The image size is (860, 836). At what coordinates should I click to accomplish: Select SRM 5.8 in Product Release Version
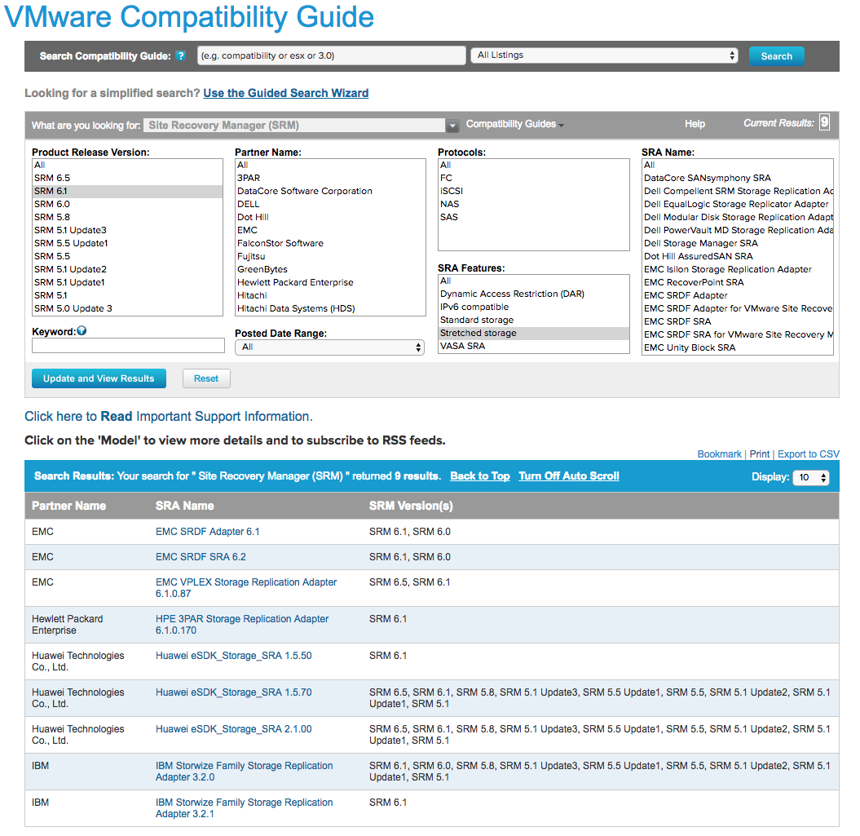pos(127,218)
